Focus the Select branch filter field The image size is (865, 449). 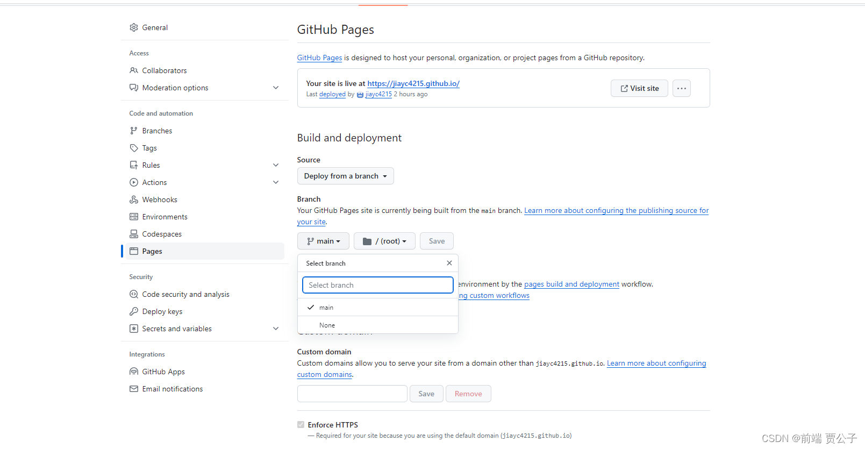pos(378,285)
